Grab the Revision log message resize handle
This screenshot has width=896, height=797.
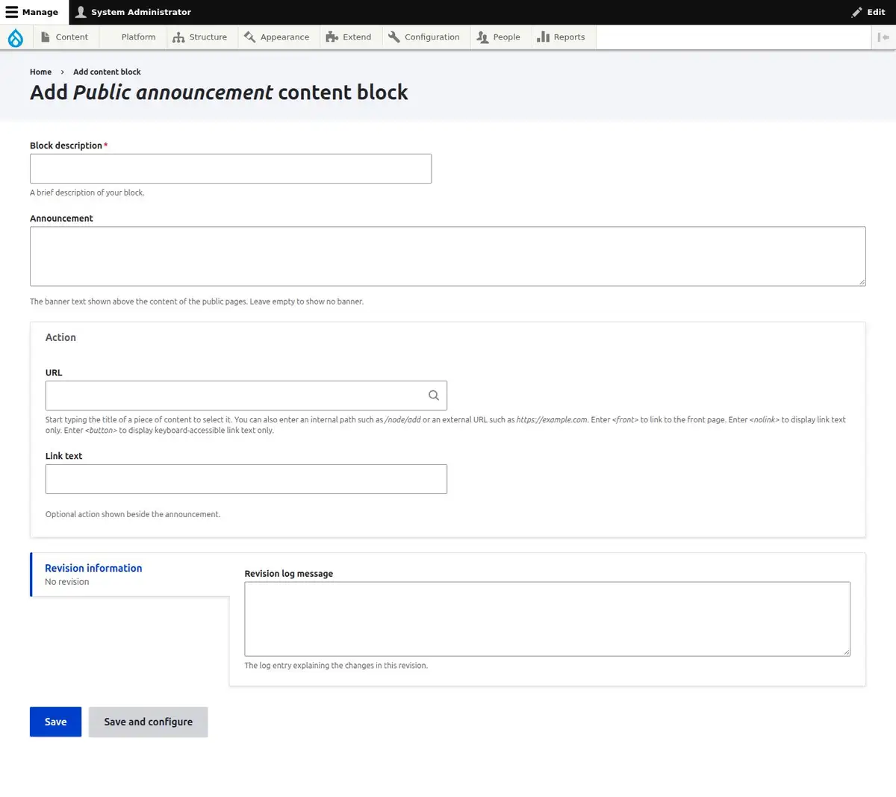point(846,652)
